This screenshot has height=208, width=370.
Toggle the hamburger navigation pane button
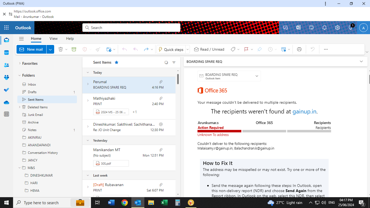(21, 39)
